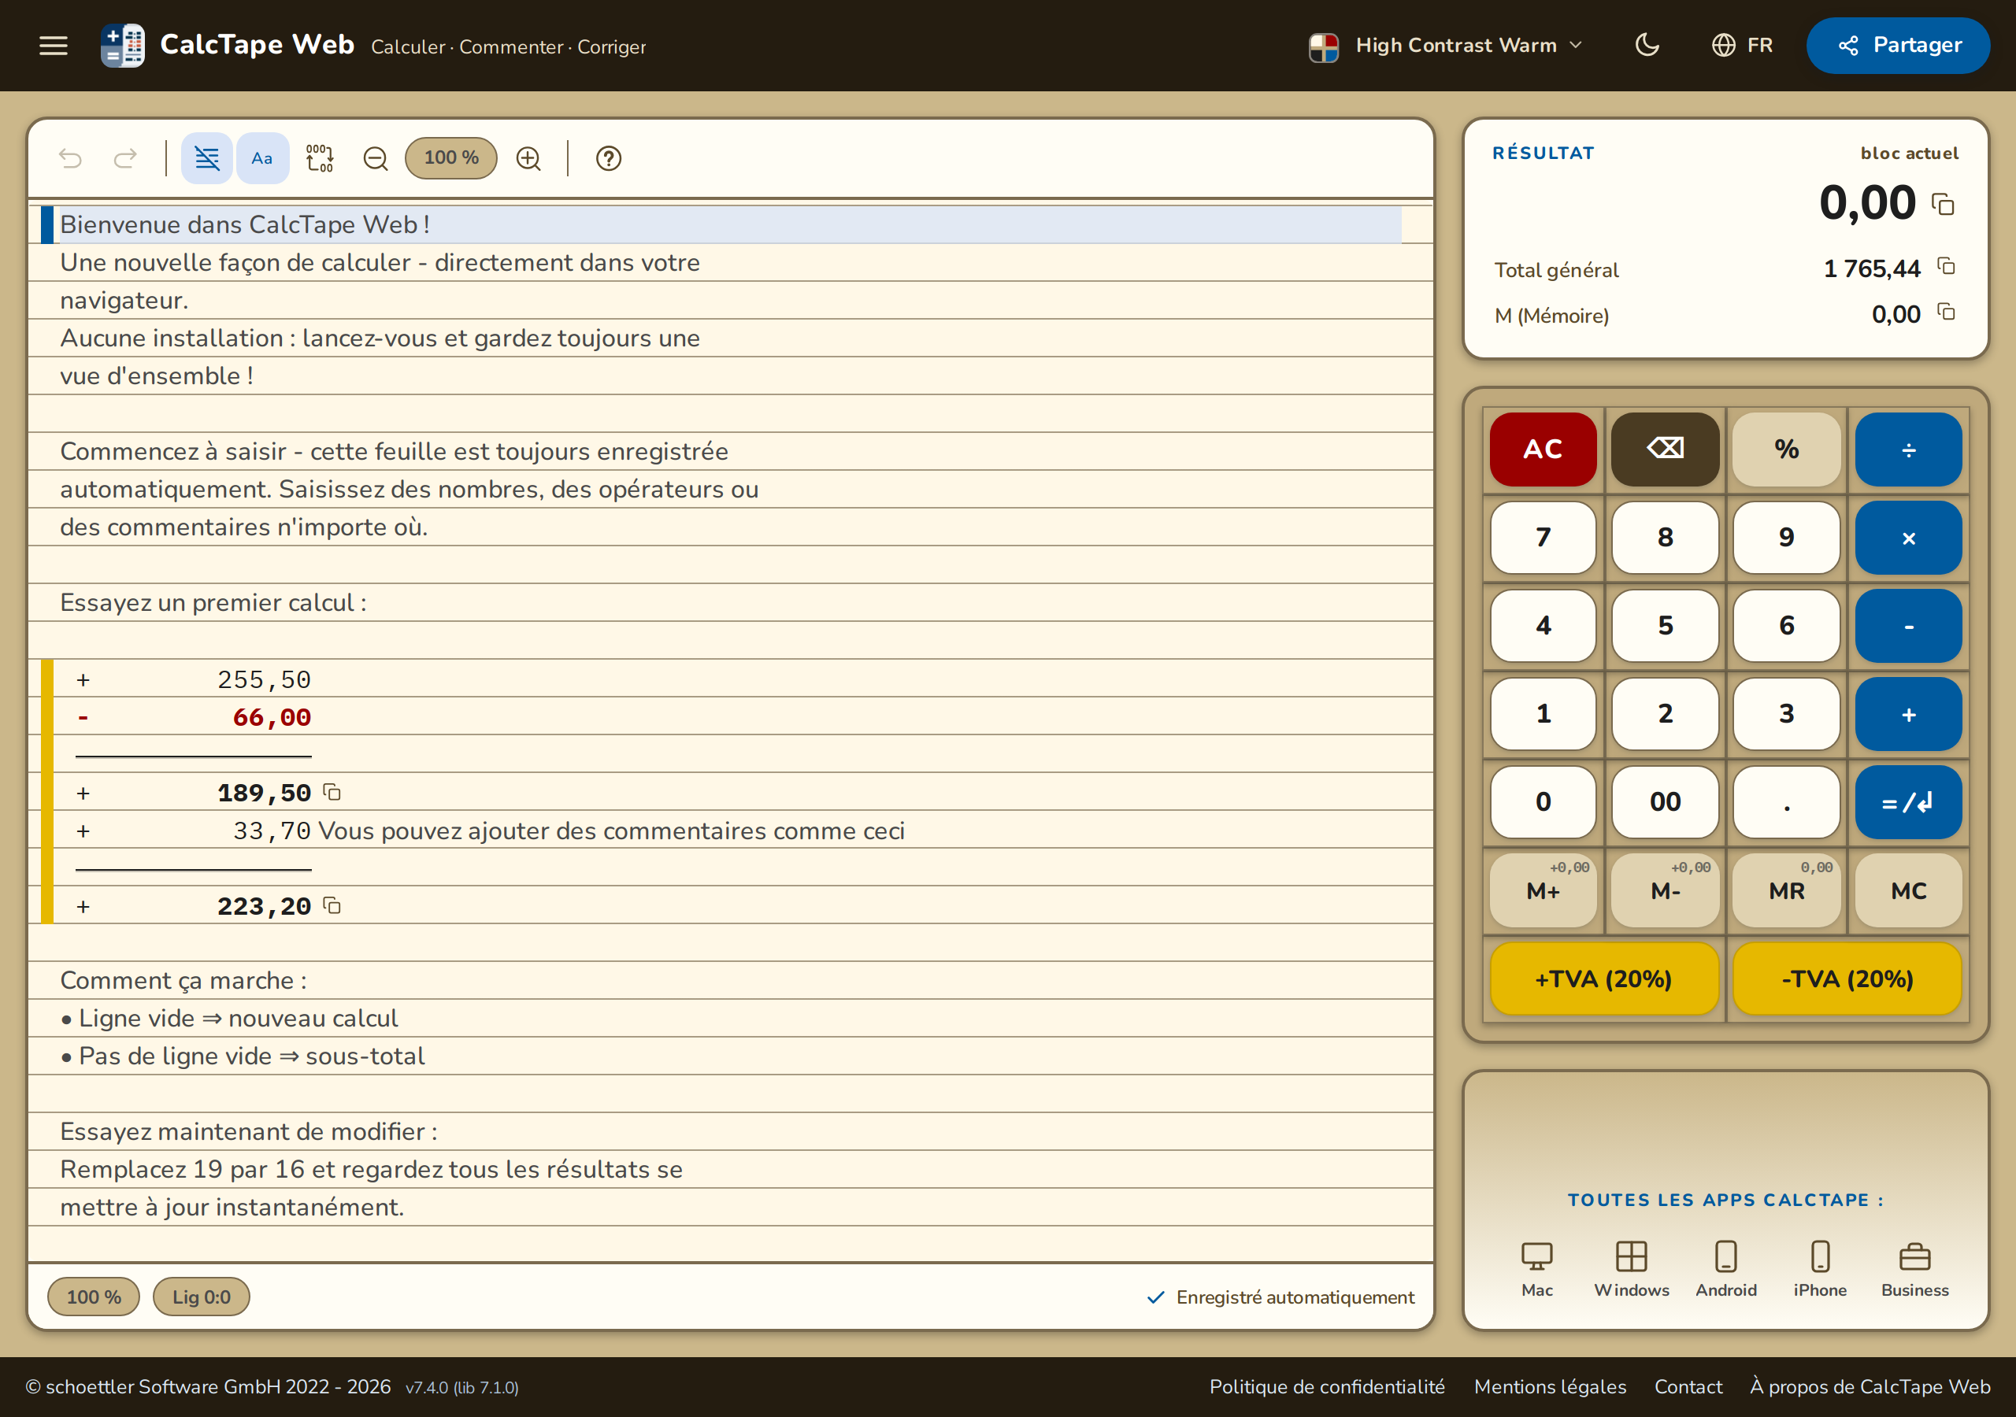Tap digit 8 on keypad
The height and width of the screenshot is (1417, 2016).
(x=1665, y=538)
